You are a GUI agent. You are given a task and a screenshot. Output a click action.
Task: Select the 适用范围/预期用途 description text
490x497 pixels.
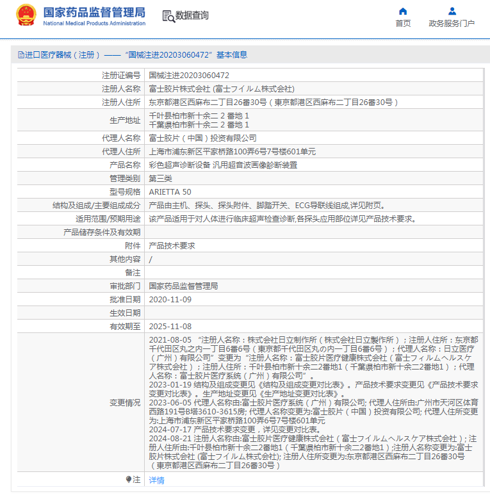pyautogui.click(x=283, y=218)
